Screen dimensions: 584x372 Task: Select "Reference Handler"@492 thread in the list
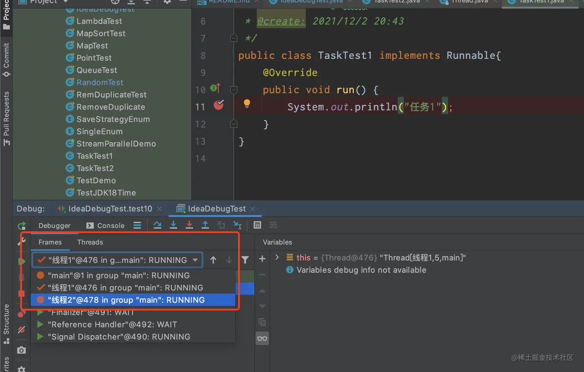pos(133,324)
